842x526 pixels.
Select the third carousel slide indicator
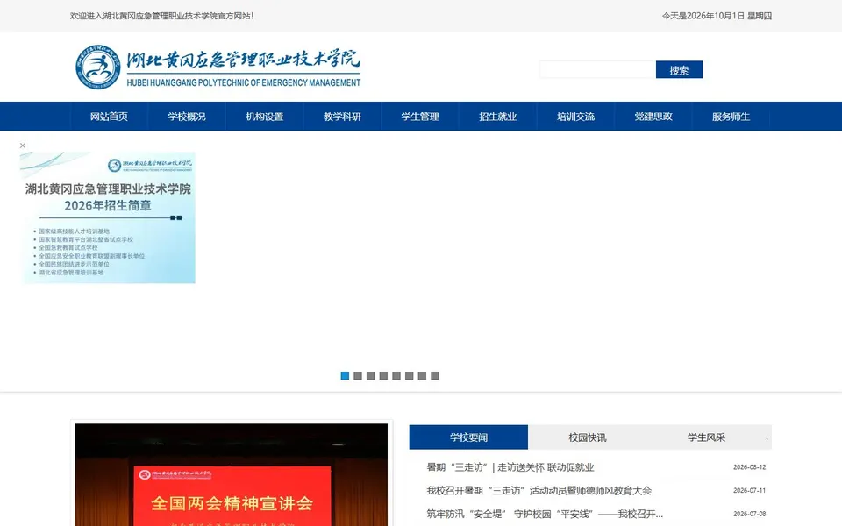click(370, 376)
